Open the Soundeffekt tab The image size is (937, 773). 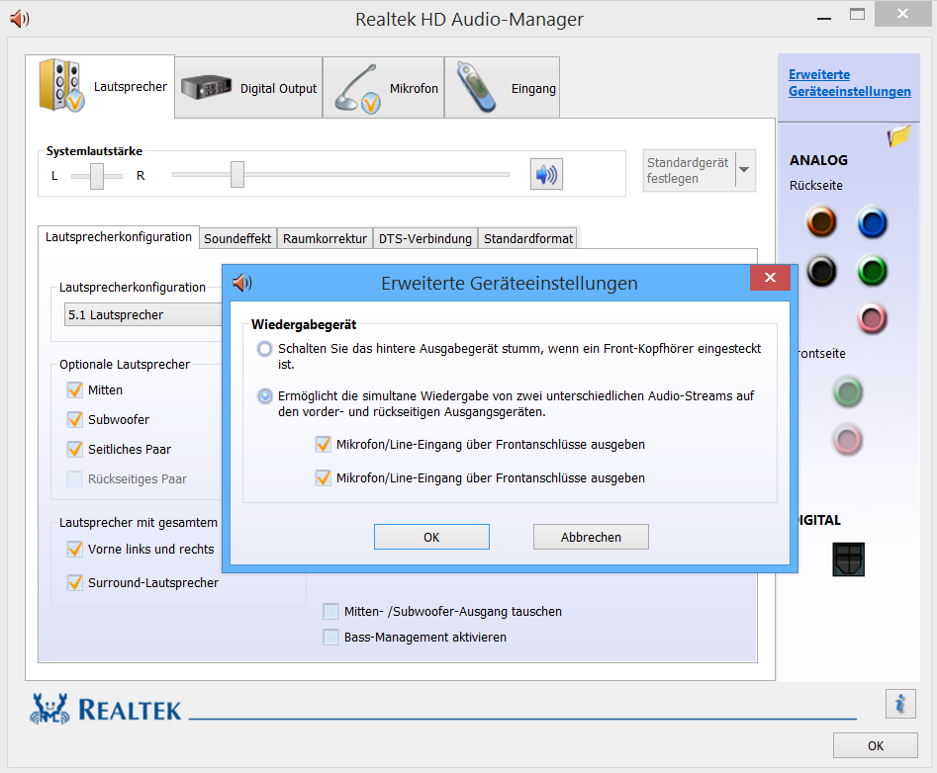pos(237,239)
